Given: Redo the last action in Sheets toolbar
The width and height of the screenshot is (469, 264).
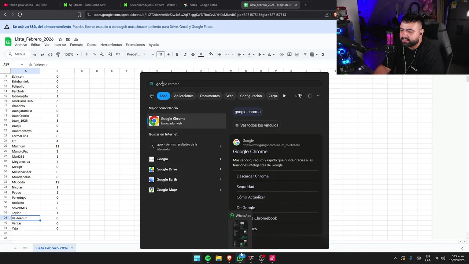Looking at the screenshot, I should 42,54.
